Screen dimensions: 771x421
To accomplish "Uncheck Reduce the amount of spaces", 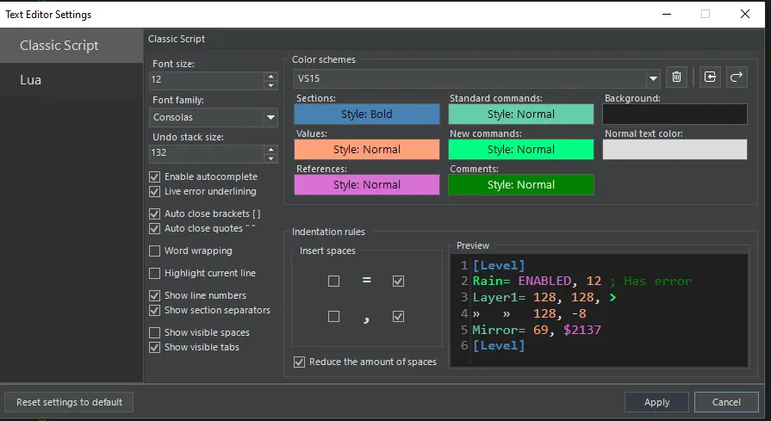I will click(x=300, y=362).
